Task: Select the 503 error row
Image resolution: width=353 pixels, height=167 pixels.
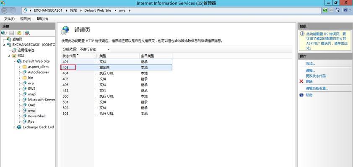Action: (117, 114)
